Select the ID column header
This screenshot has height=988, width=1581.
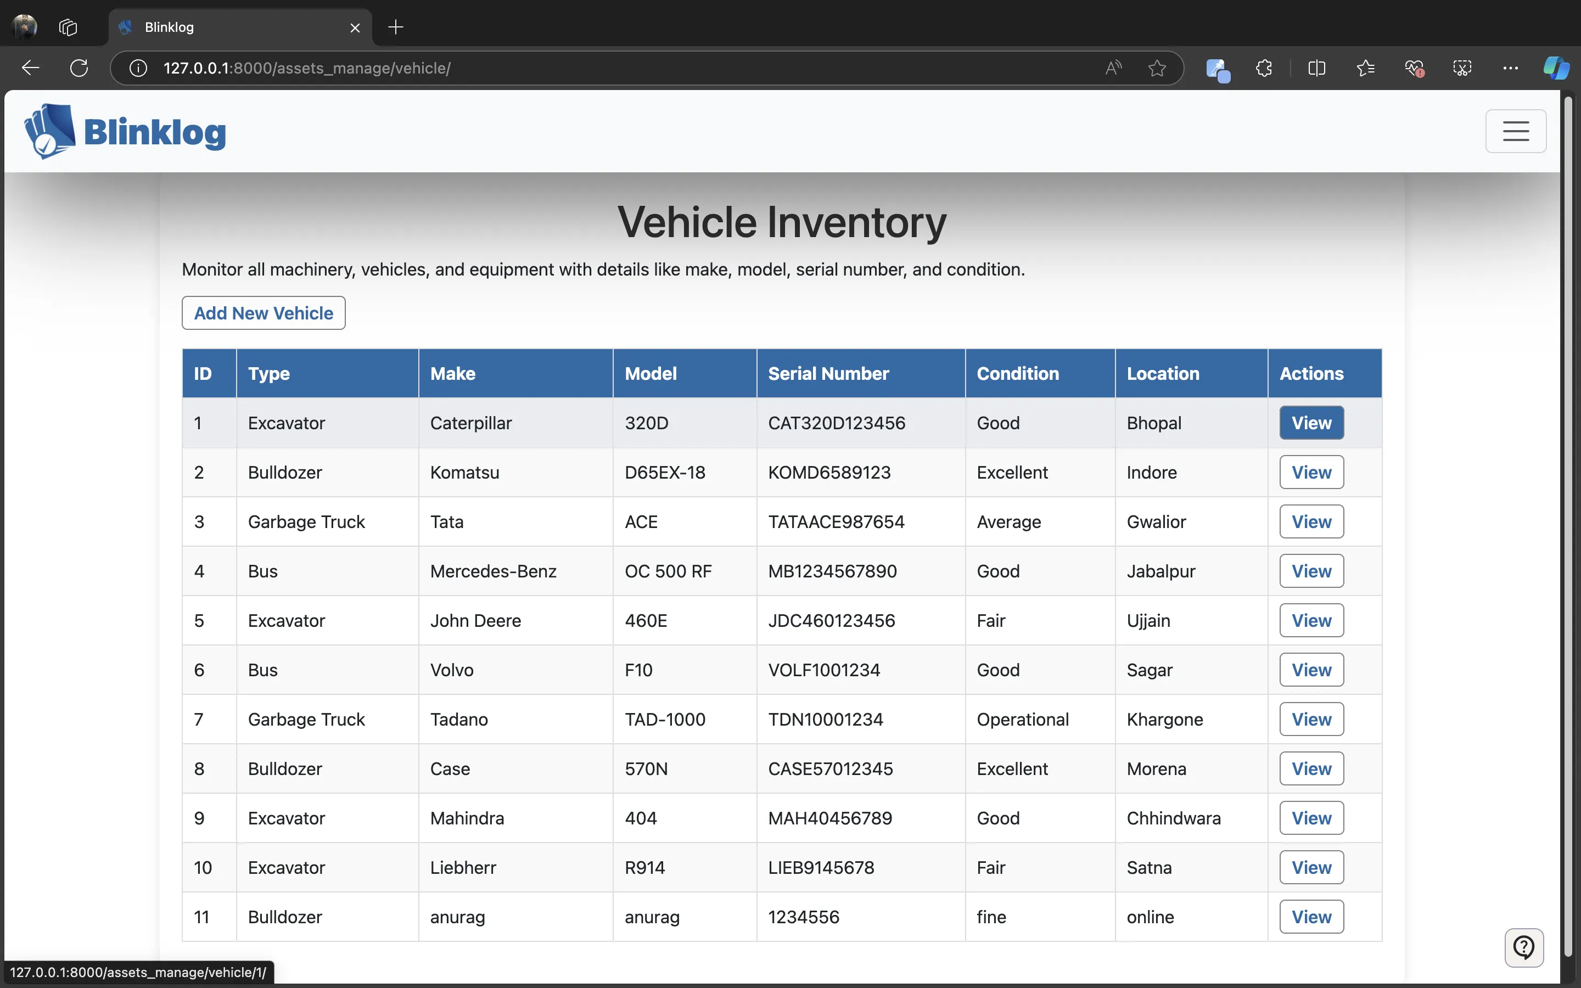pyautogui.click(x=203, y=372)
